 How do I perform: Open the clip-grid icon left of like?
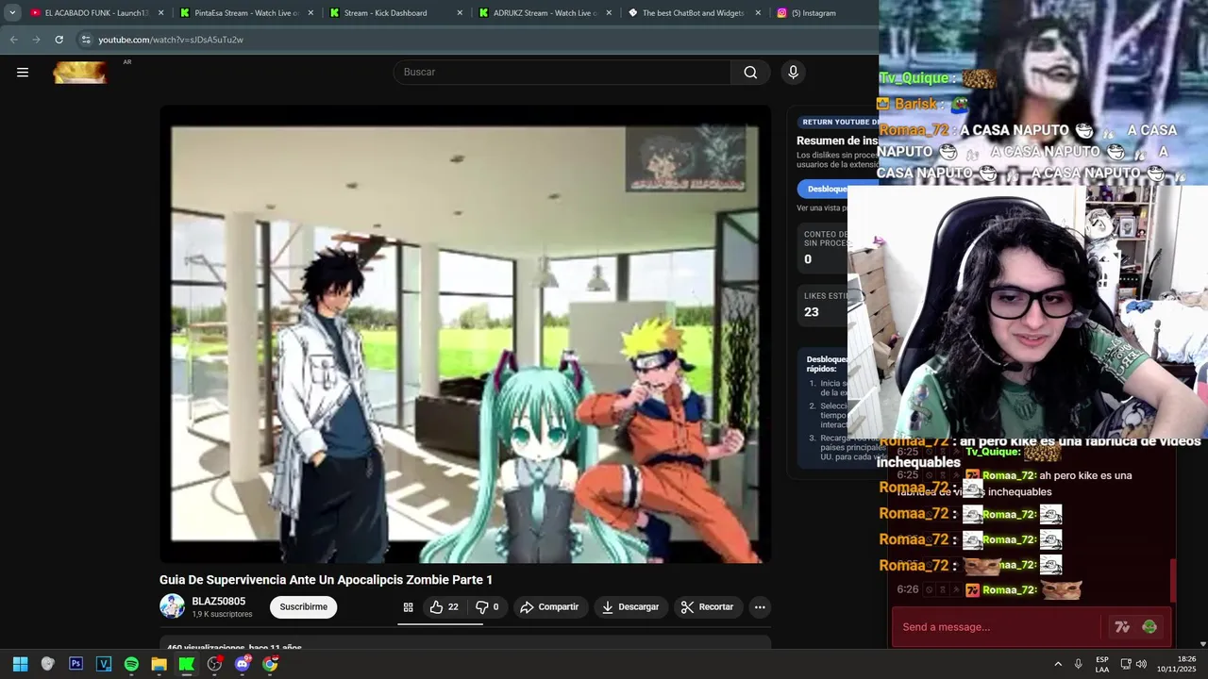408,607
